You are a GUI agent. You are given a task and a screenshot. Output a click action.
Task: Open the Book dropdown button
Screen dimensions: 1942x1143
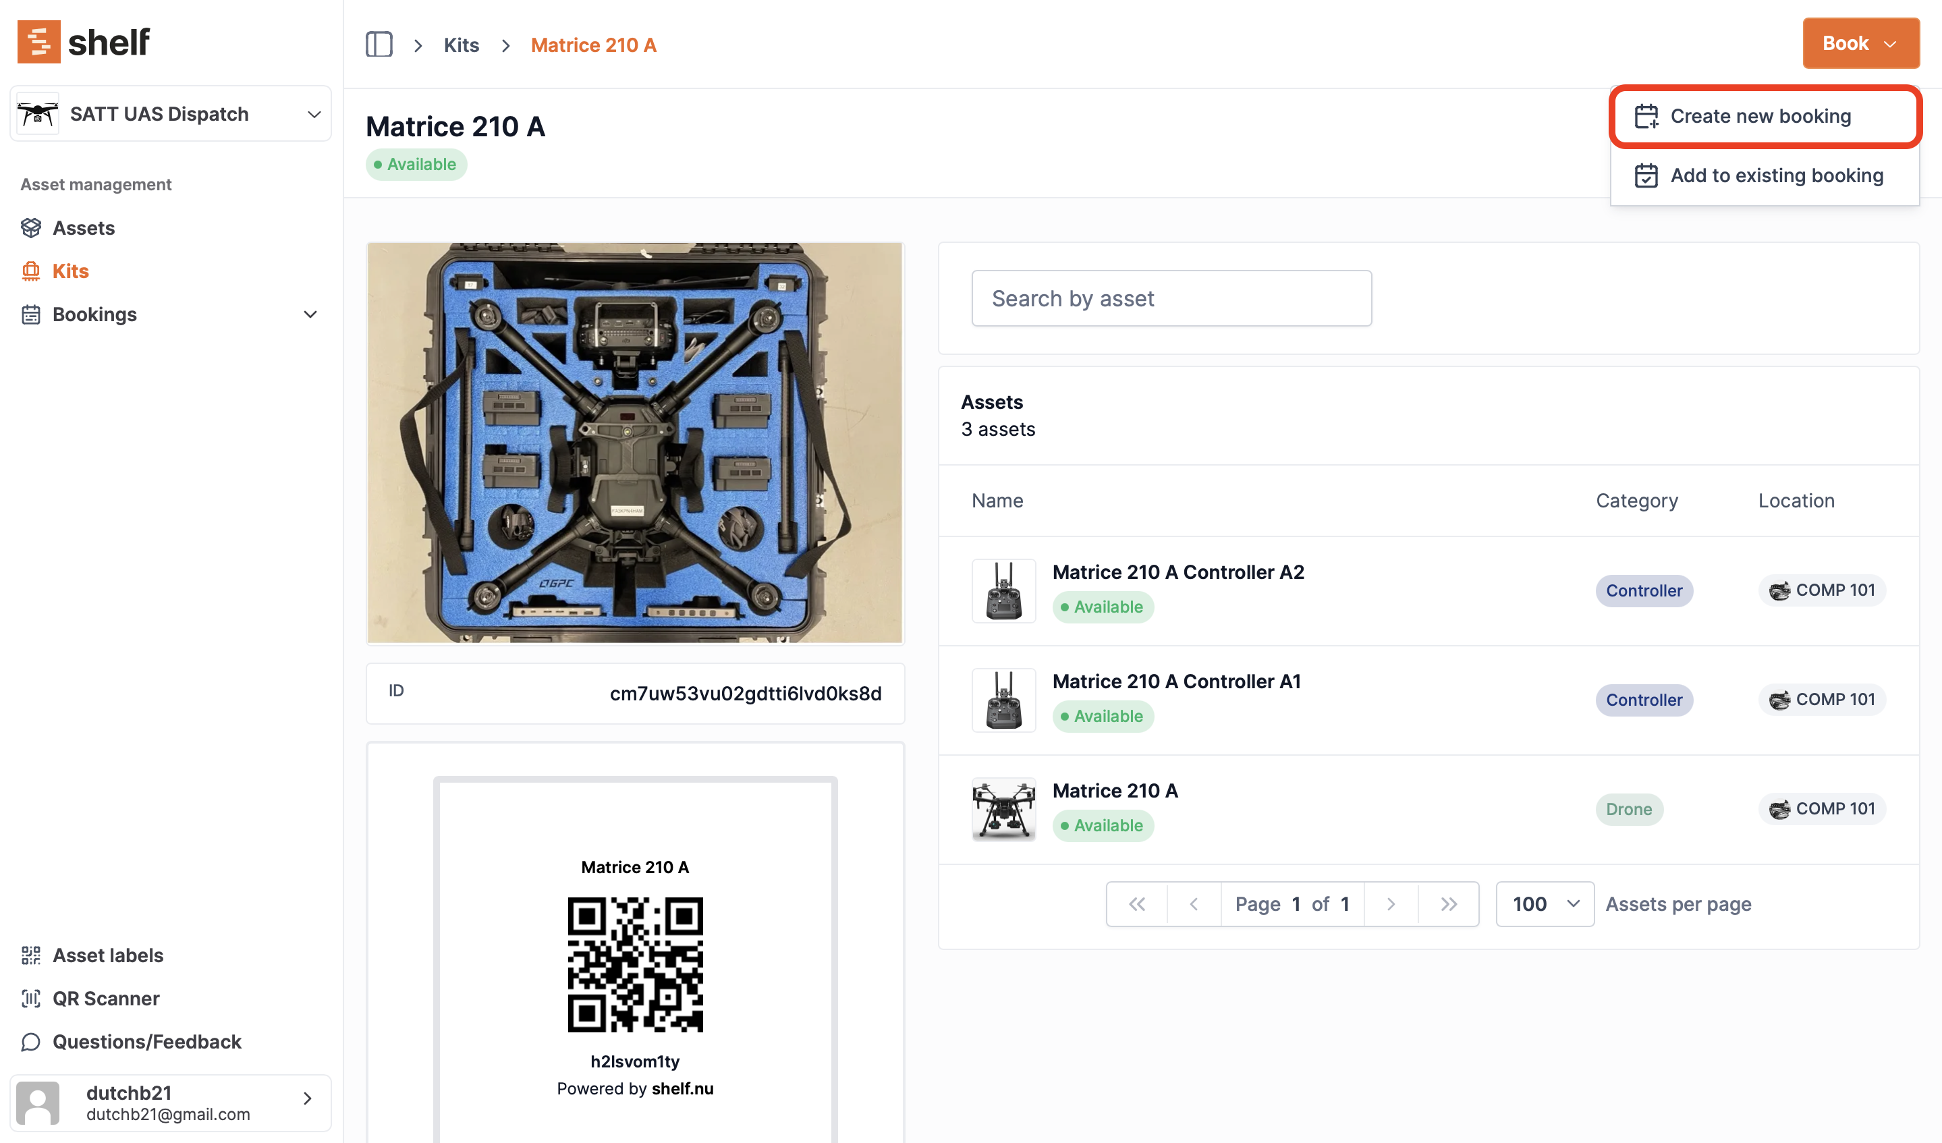click(1860, 43)
